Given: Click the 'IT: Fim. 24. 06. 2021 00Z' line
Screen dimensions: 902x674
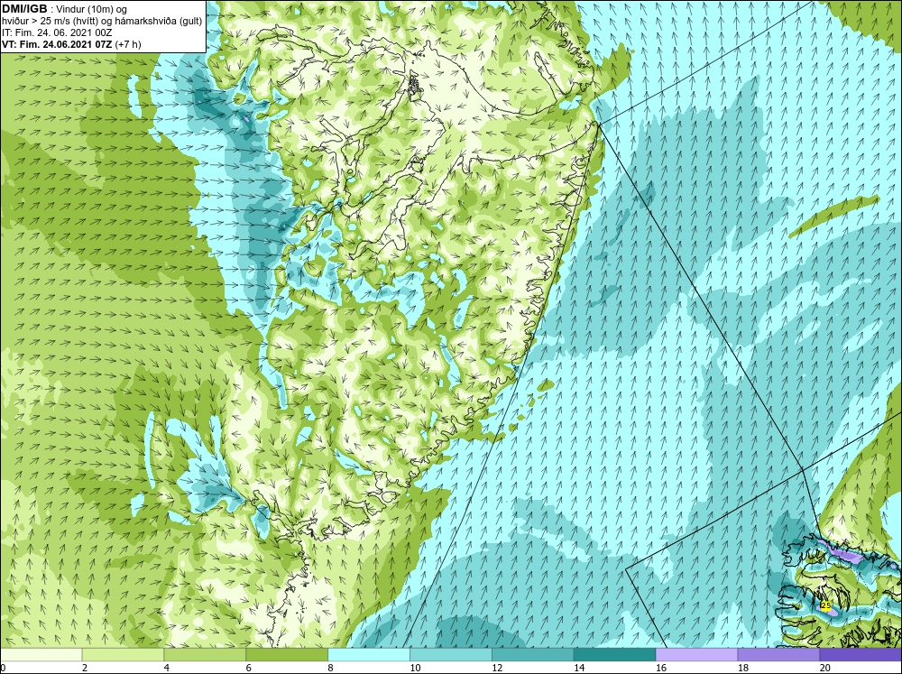Looking at the screenshot, I should point(57,32).
